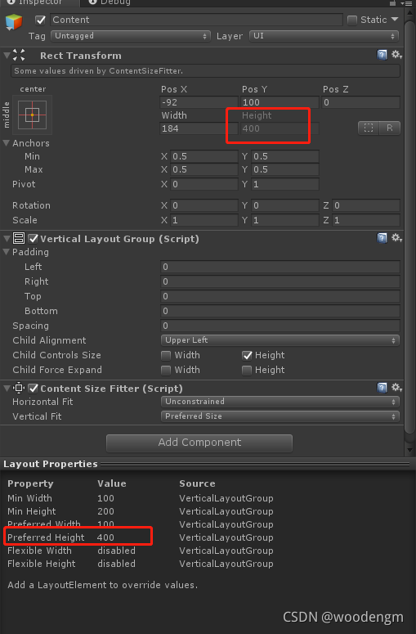This screenshot has height=634, width=416.
Task: Enable Child Force Expand Width checkbox
Action: [166, 370]
